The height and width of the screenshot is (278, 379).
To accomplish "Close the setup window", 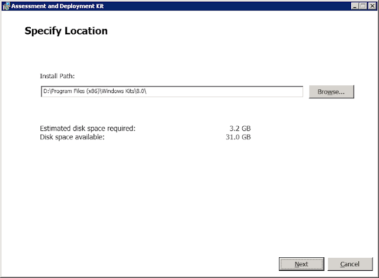I will [x=372, y=6].
